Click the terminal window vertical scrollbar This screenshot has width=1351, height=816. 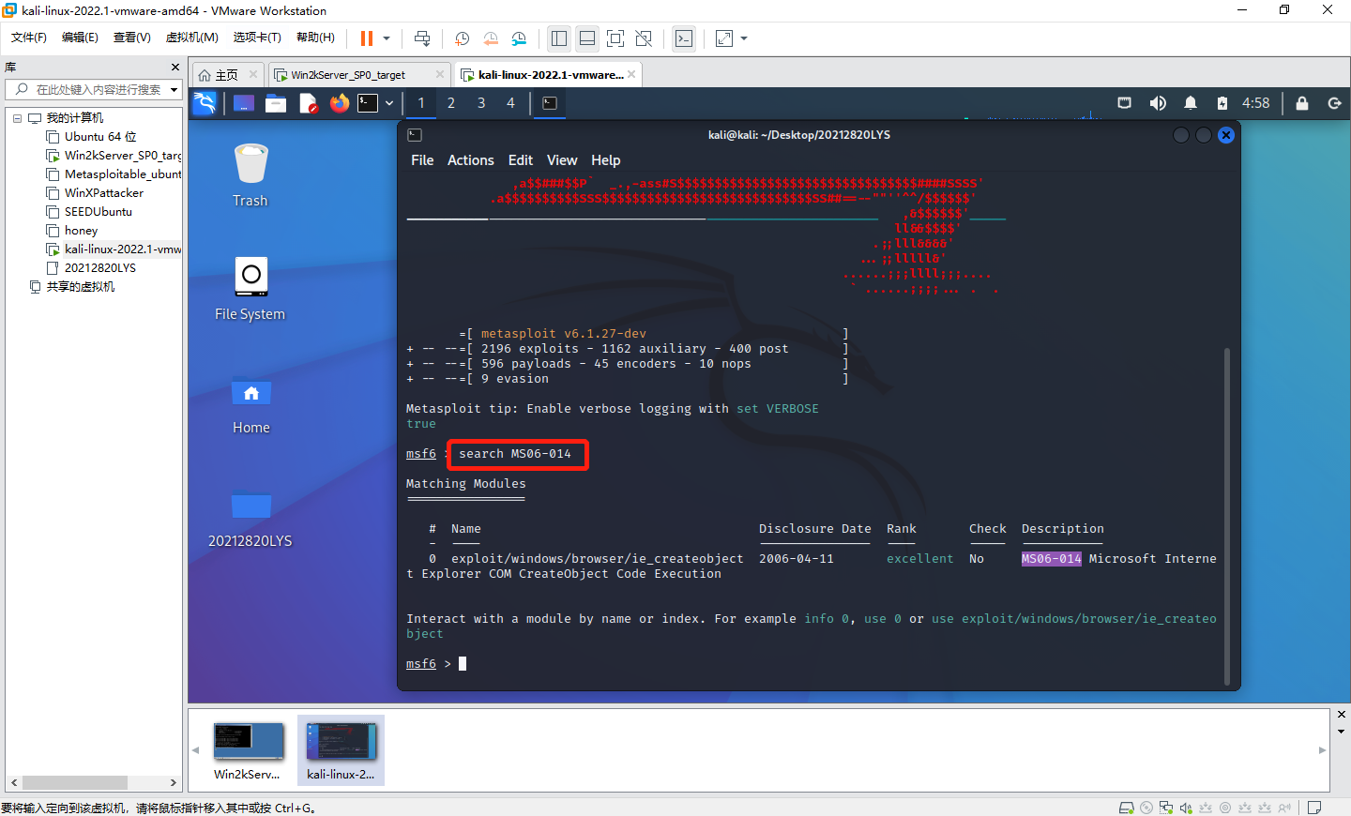1227,517
